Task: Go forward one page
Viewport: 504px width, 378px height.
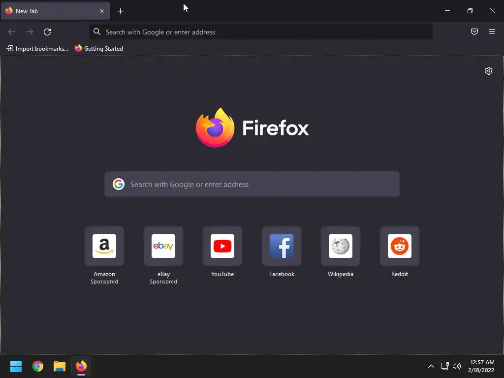Action: (30, 32)
